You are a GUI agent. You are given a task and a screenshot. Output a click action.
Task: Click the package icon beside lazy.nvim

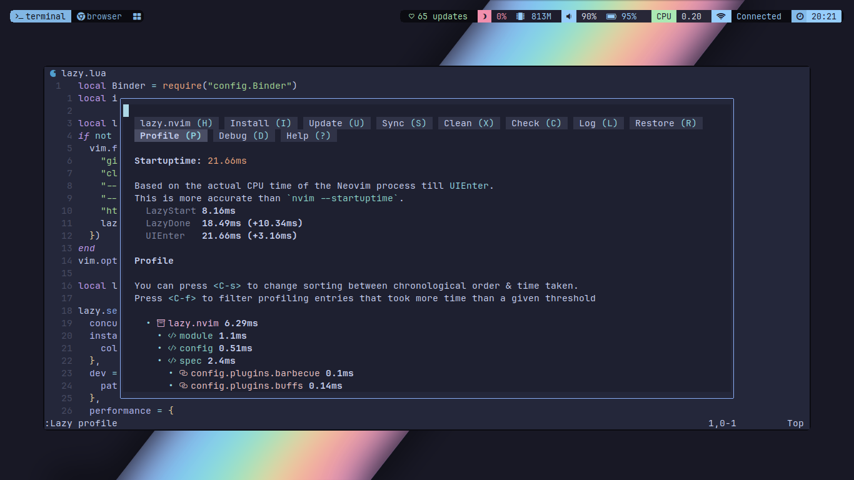[161, 323]
